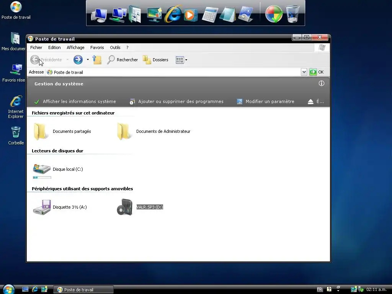Click Show Desktop in quick launch

[x=25, y=289]
